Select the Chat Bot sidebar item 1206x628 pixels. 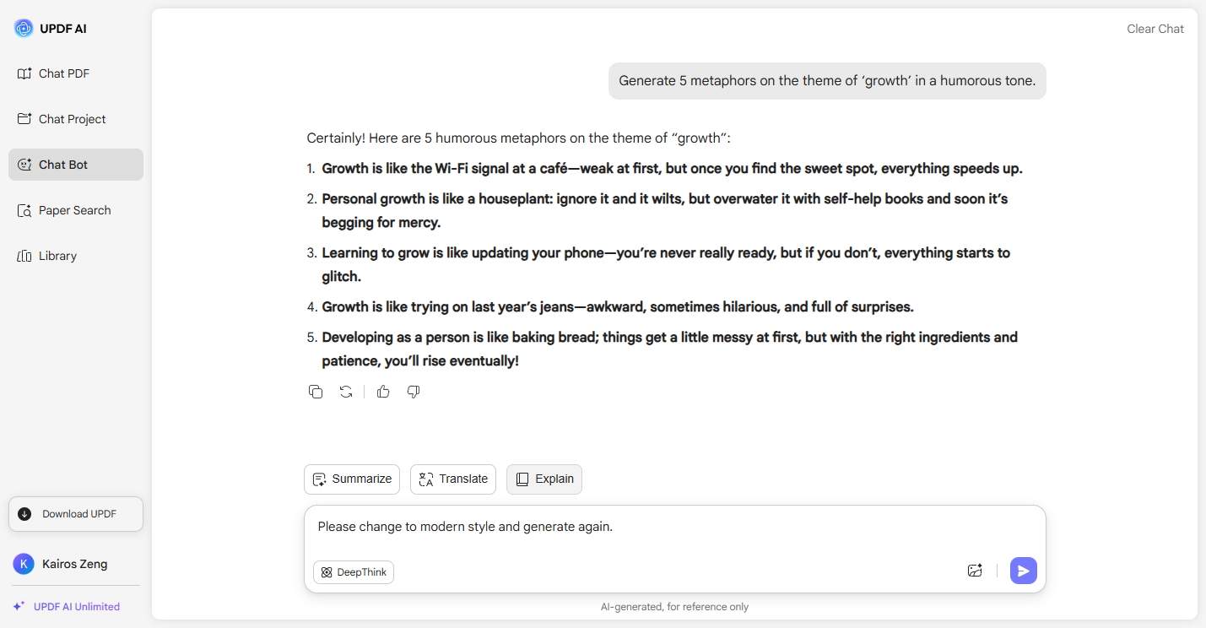tap(76, 165)
